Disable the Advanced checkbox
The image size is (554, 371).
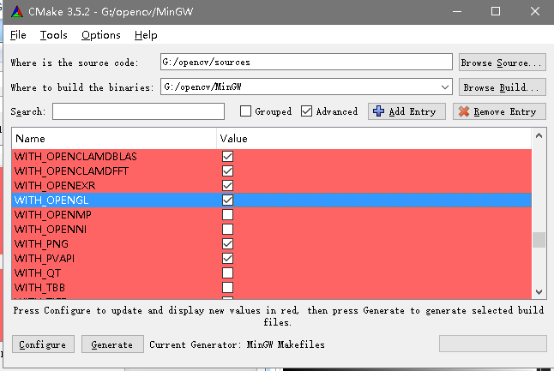[306, 111]
